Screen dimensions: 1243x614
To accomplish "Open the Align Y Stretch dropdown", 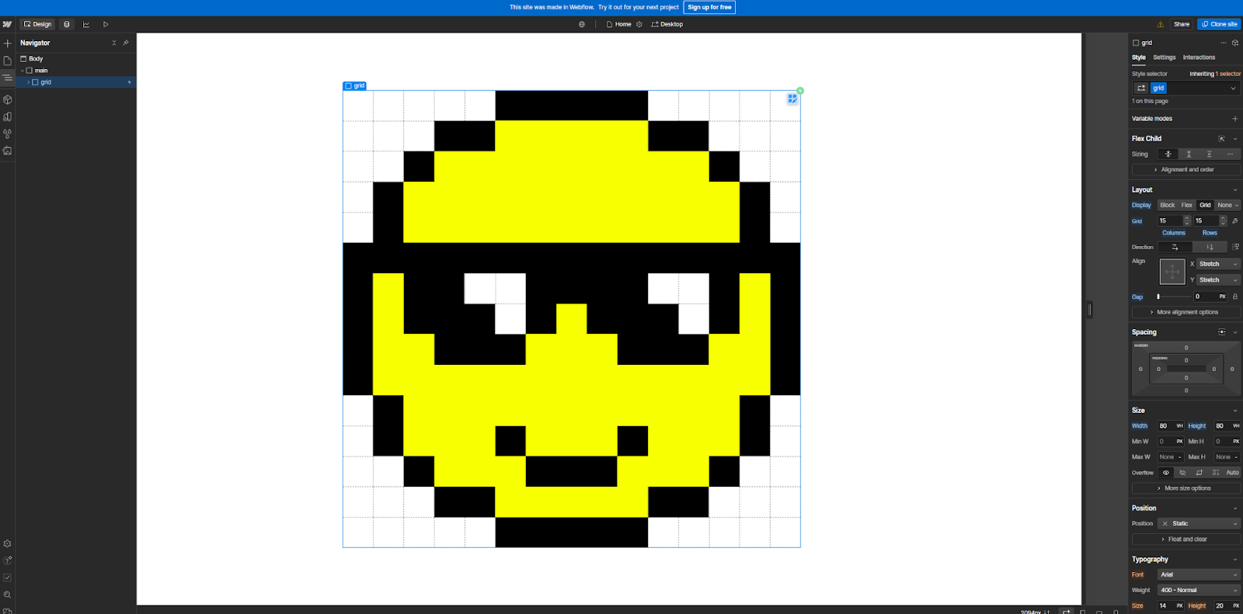I will [1218, 279].
